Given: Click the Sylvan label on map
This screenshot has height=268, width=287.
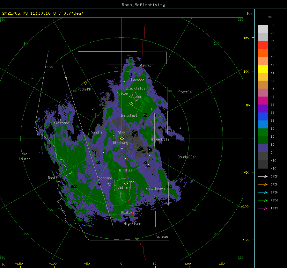Looking at the screenshot, I should (x=122, y=94).
